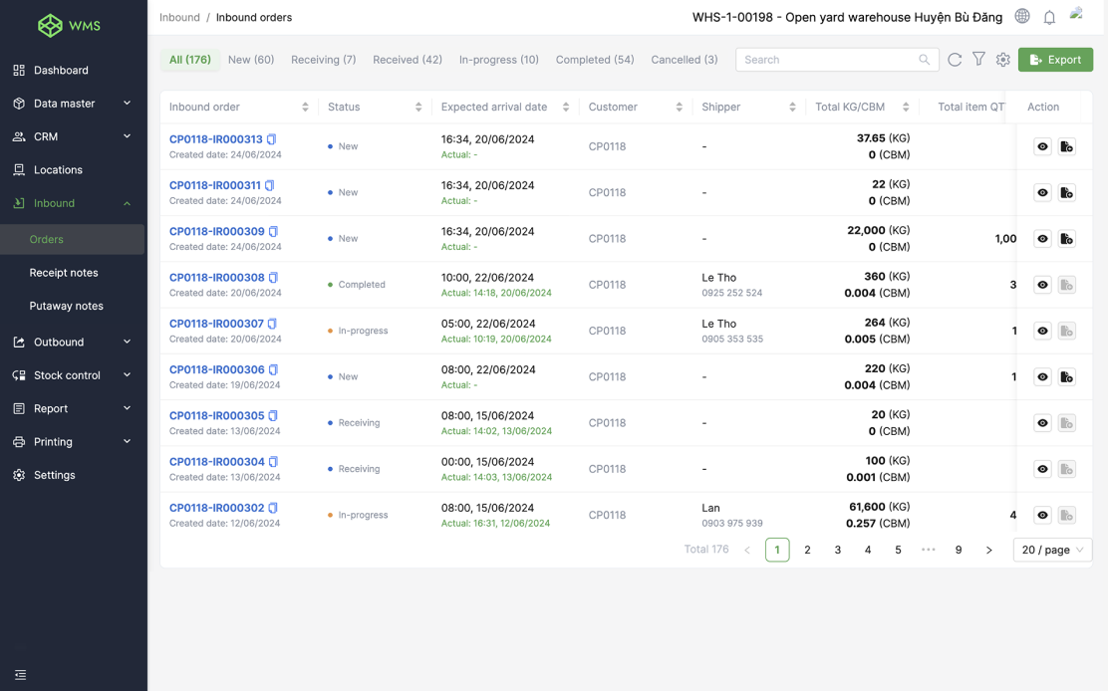The width and height of the screenshot is (1108, 691).
Task: Create receipt note for CP0118-IR000306
Action: 1066,377
